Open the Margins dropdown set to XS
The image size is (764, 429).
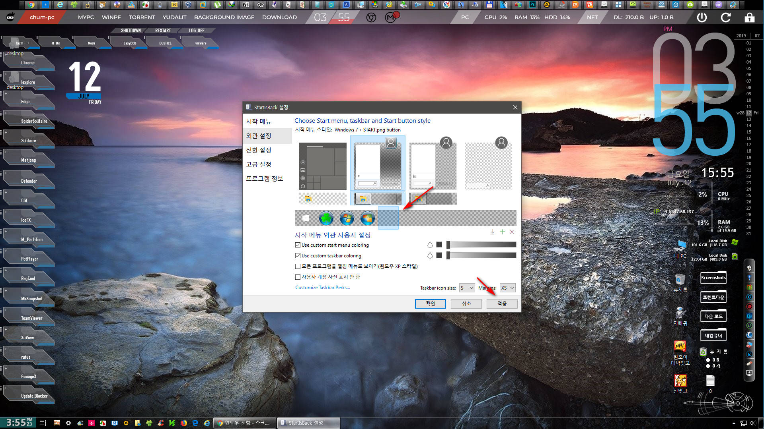pyautogui.click(x=507, y=288)
